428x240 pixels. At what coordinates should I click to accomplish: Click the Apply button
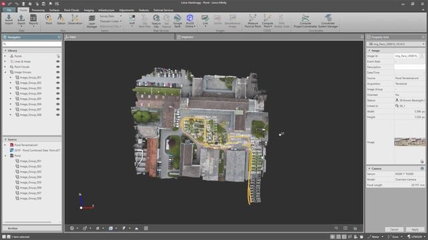pyautogui.click(x=415, y=229)
